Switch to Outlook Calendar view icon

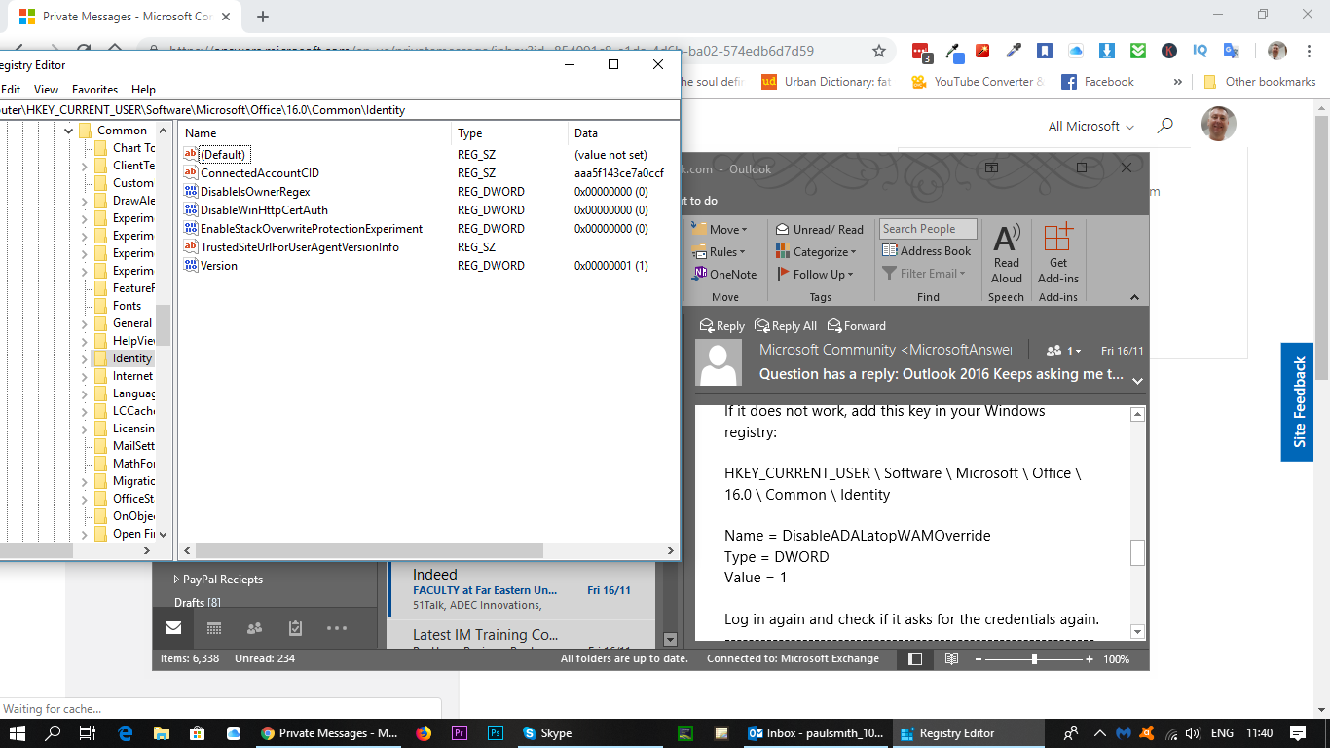[214, 628]
